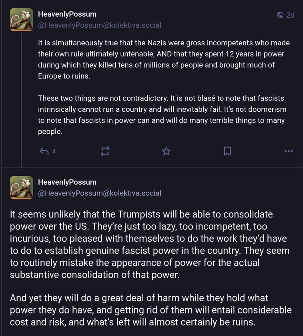
Task: Click the vertical thread connector line
Action: (22, 100)
